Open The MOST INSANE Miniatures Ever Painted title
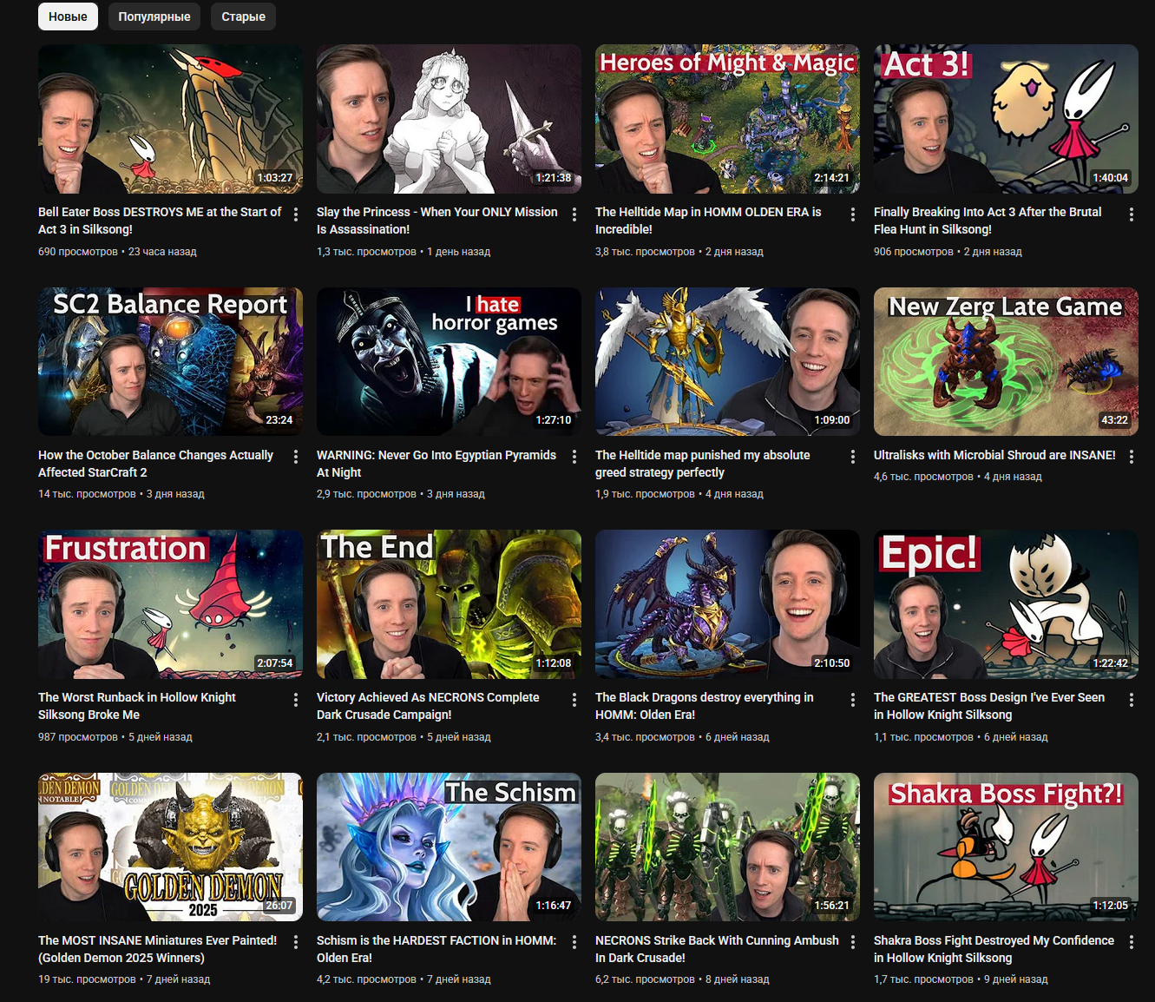Viewport: 1155px width, 1002px height. click(158, 949)
